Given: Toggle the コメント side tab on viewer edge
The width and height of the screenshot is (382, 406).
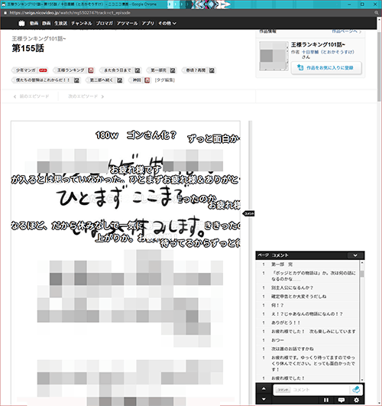Looking at the screenshot, I should click(249, 213).
